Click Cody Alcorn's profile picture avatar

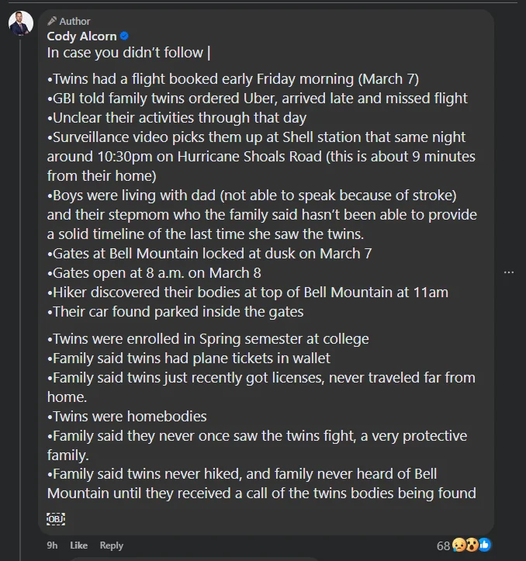21,23
